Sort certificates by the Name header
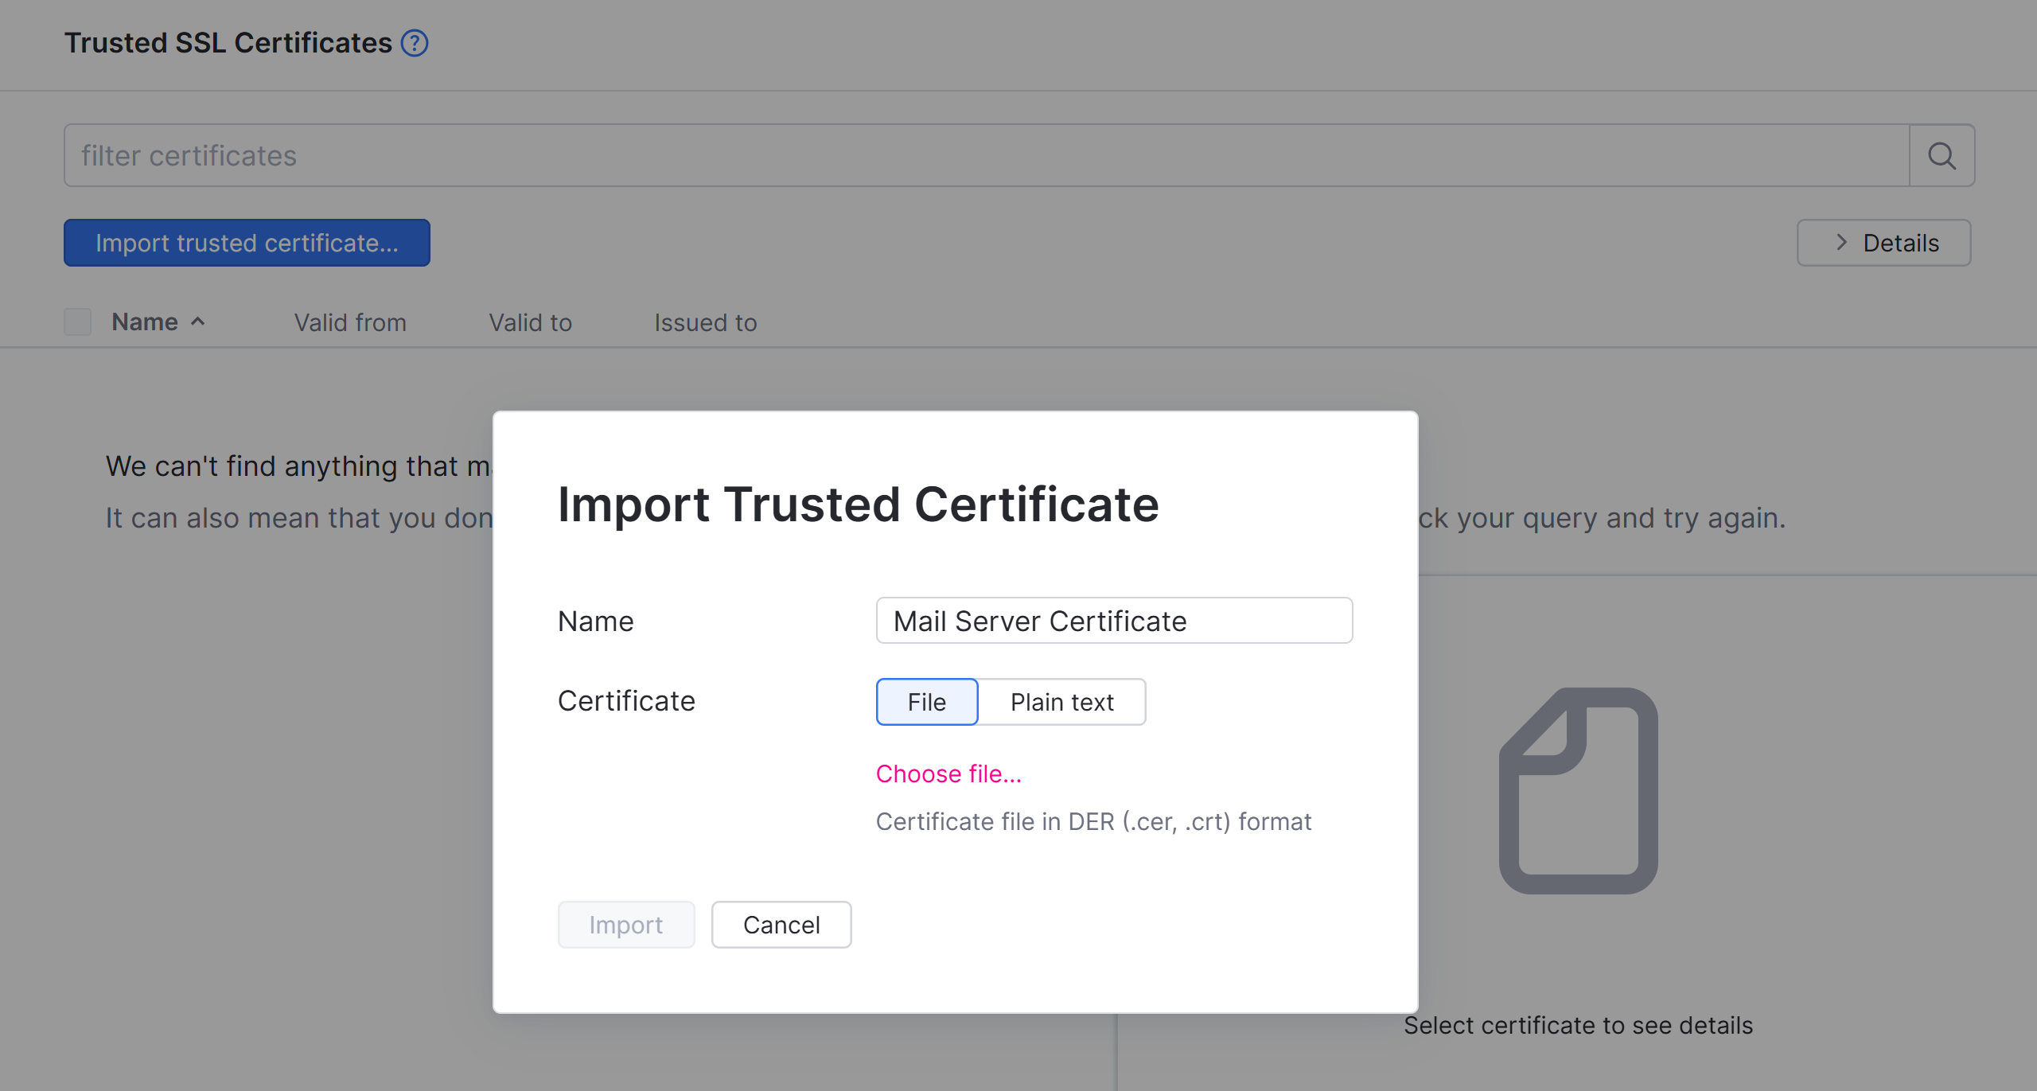Image resolution: width=2037 pixels, height=1091 pixels. click(x=145, y=321)
